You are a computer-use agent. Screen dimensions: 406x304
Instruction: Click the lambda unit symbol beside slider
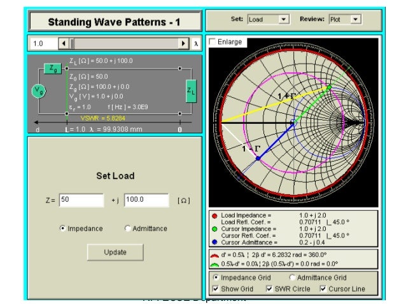[196, 44]
